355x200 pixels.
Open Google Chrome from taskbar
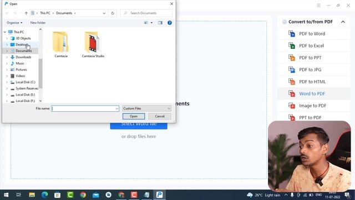point(83,195)
